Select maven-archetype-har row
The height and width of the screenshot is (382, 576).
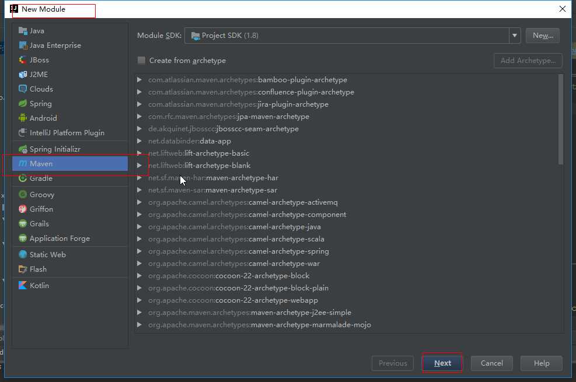pyautogui.click(x=347, y=178)
